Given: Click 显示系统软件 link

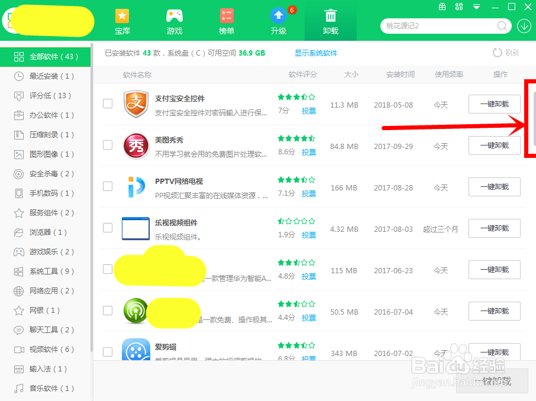Looking at the screenshot, I should 316,53.
